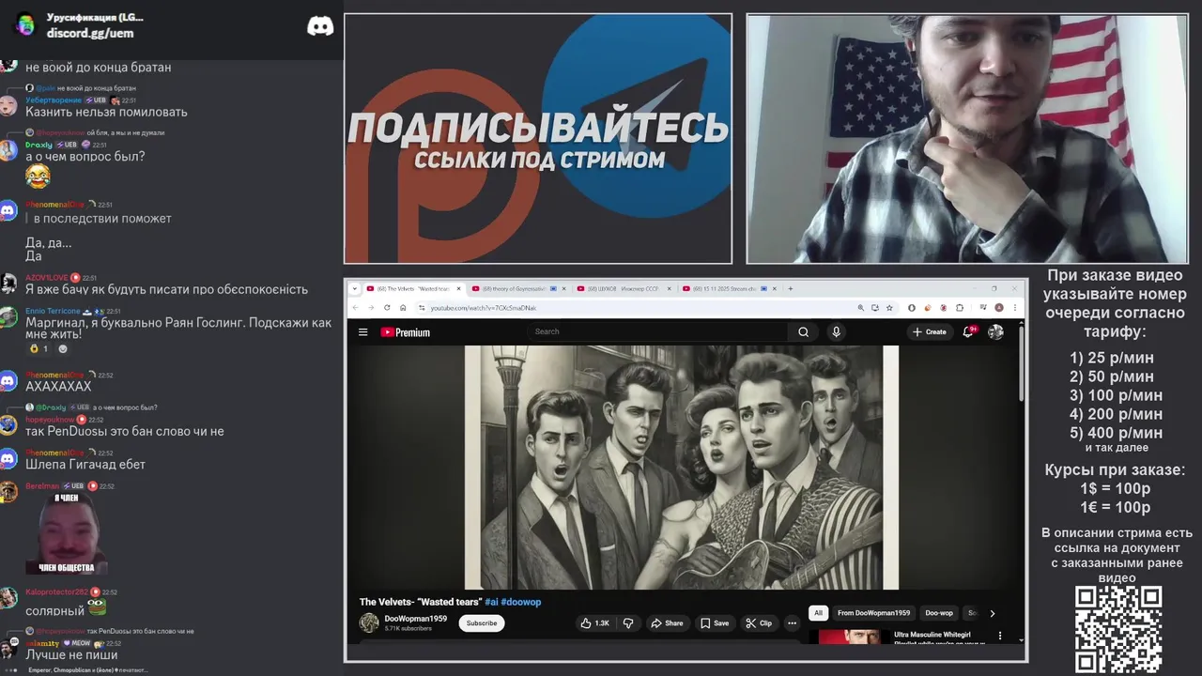Go forward in the browser
Image resolution: width=1202 pixels, height=676 pixels.
point(371,307)
